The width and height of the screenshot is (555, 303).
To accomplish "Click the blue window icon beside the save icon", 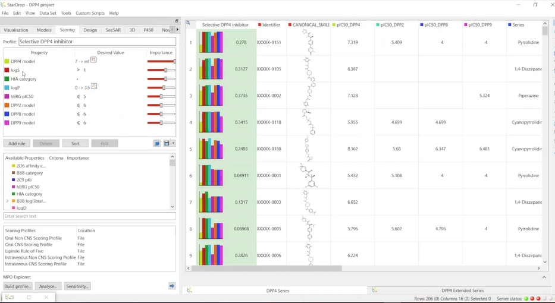I will click(x=157, y=143).
